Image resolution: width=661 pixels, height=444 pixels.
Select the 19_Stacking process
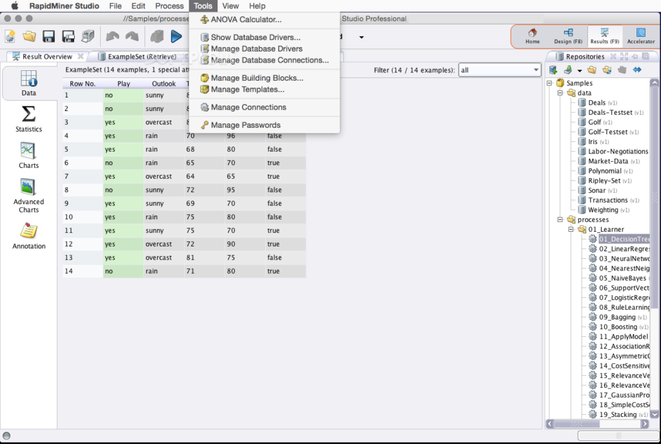pos(618,414)
